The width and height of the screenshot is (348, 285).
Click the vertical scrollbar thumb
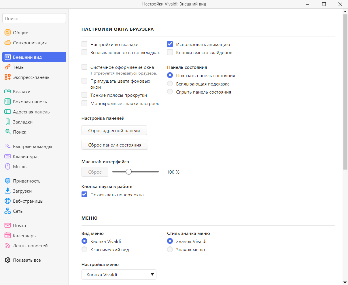(x=345, y=92)
